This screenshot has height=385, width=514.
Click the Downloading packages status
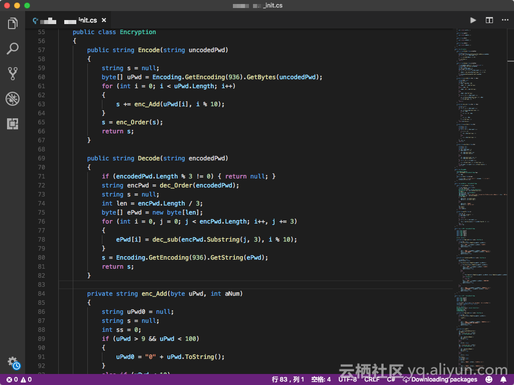click(x=440, y=379)
